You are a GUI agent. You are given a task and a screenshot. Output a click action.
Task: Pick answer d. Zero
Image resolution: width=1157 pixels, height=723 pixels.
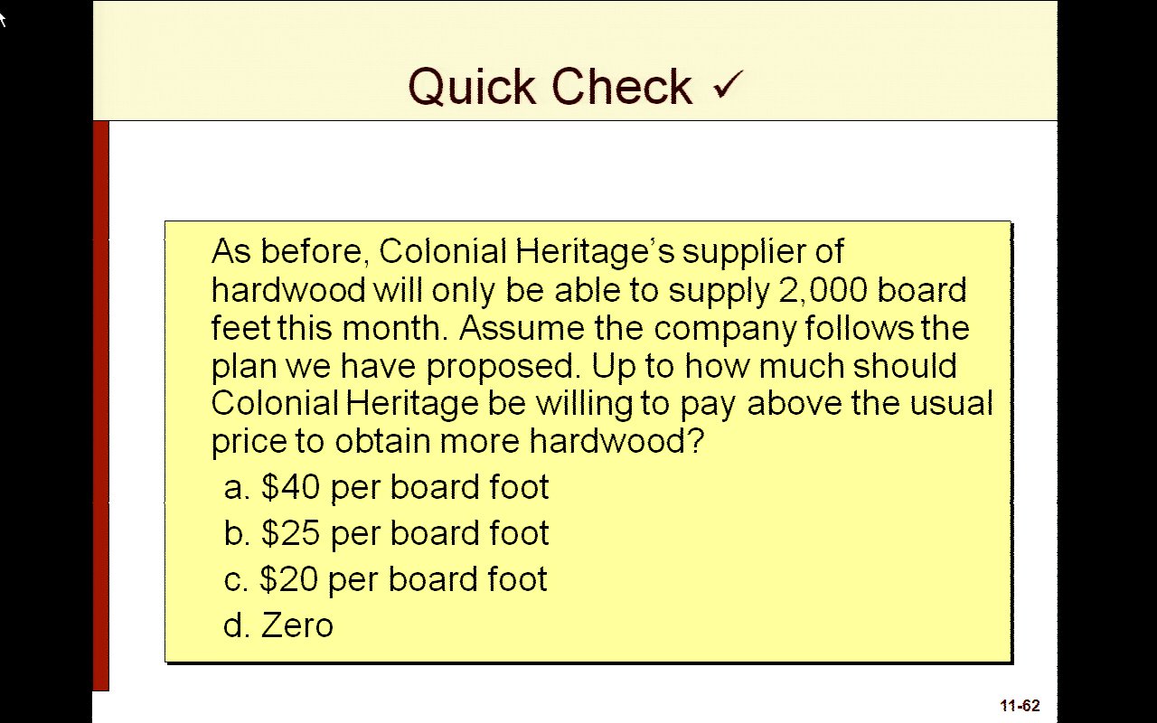click(278, 625)
